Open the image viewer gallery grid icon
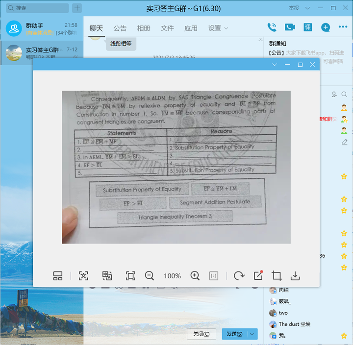This screenshot has width=353, height=345. [58, 276]
